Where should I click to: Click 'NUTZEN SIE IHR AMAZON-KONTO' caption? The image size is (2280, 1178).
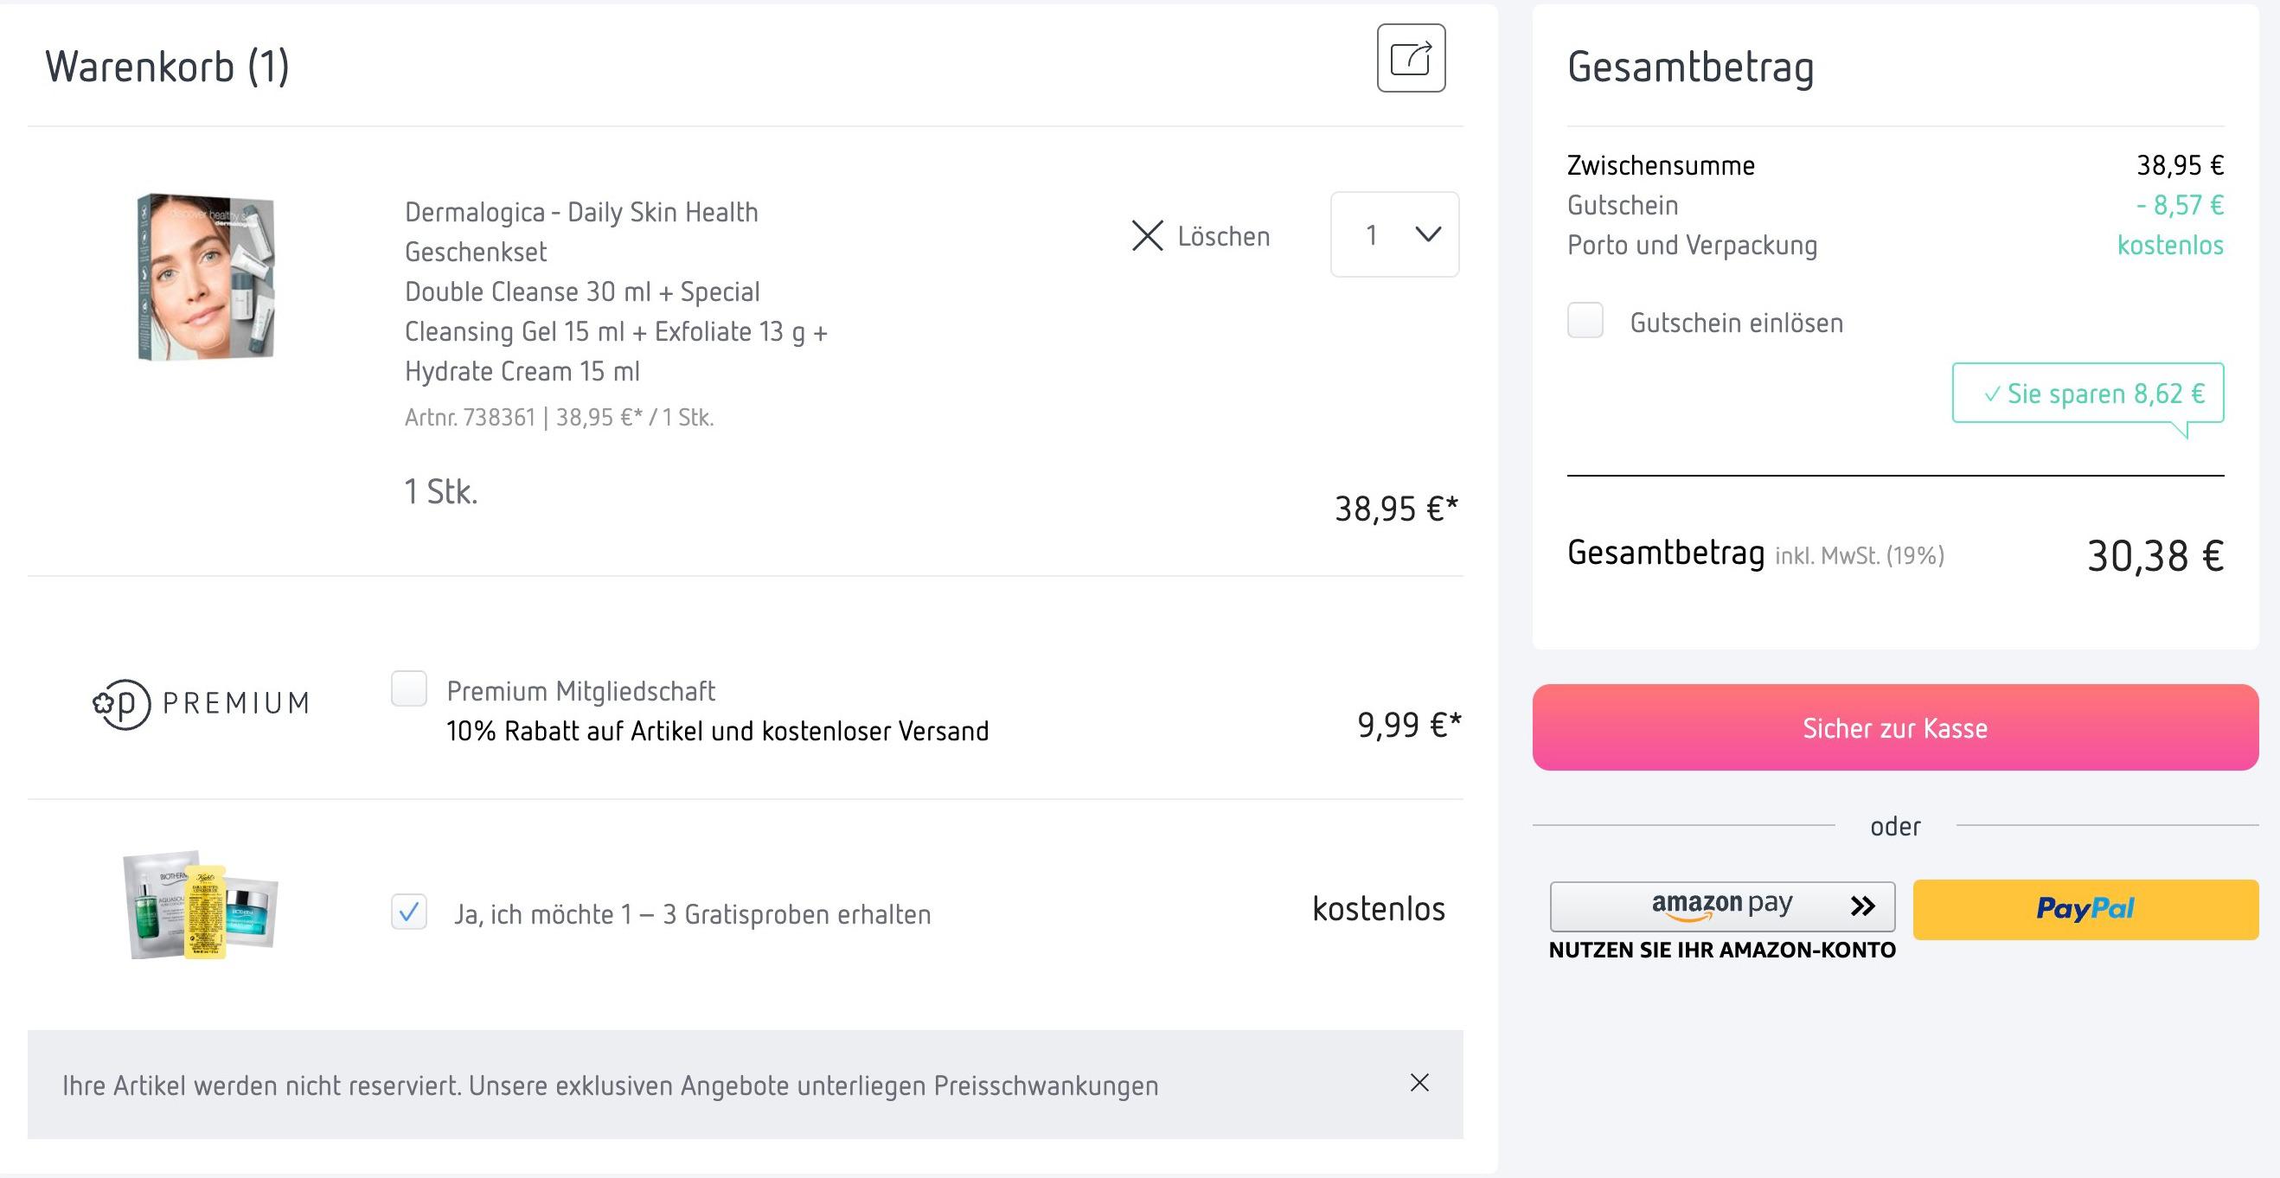click(x=1722, y=950)
